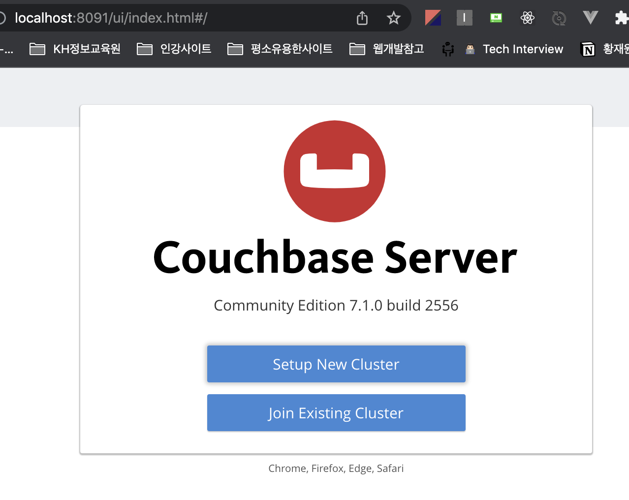Open the 웹개발참고 bookmark folder

386,49
